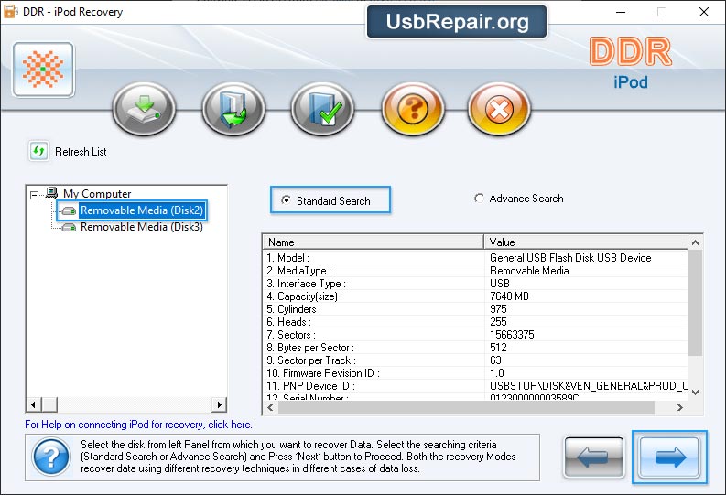Viewport: 726px width, 495px height.
Task: Click the Refresh List label
Action: point(81,152)
